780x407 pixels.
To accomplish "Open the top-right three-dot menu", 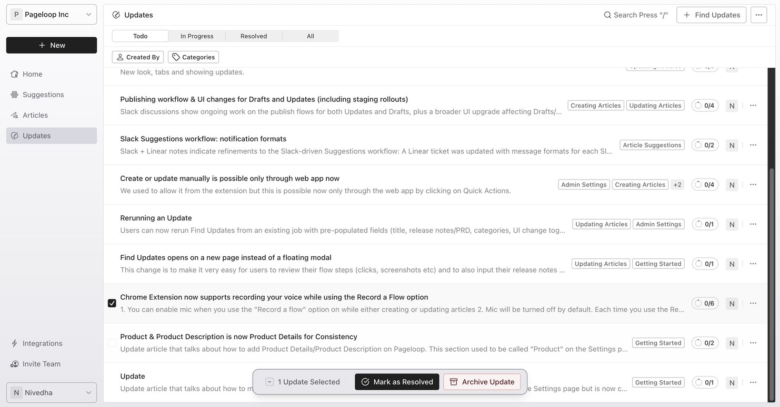I will pos(758,15).
